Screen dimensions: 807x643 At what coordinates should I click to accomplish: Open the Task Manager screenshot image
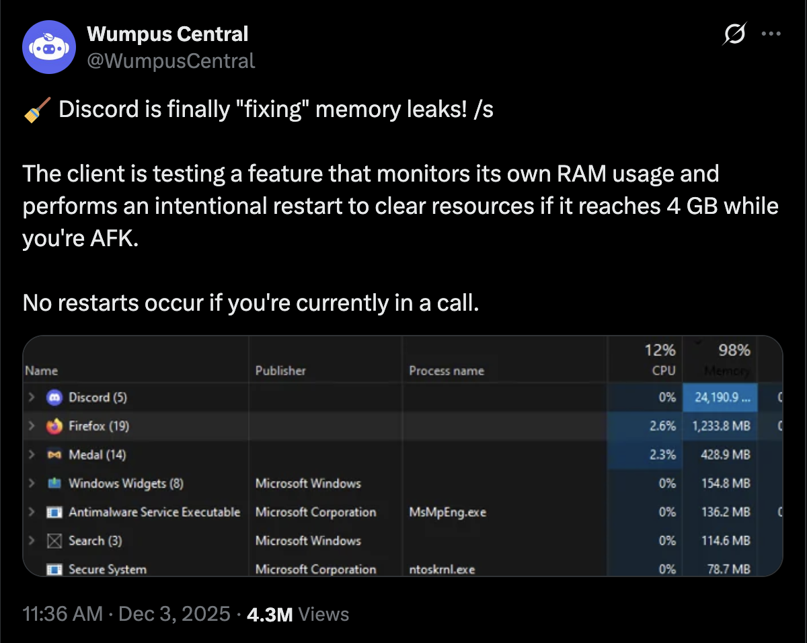coord(402,456)
